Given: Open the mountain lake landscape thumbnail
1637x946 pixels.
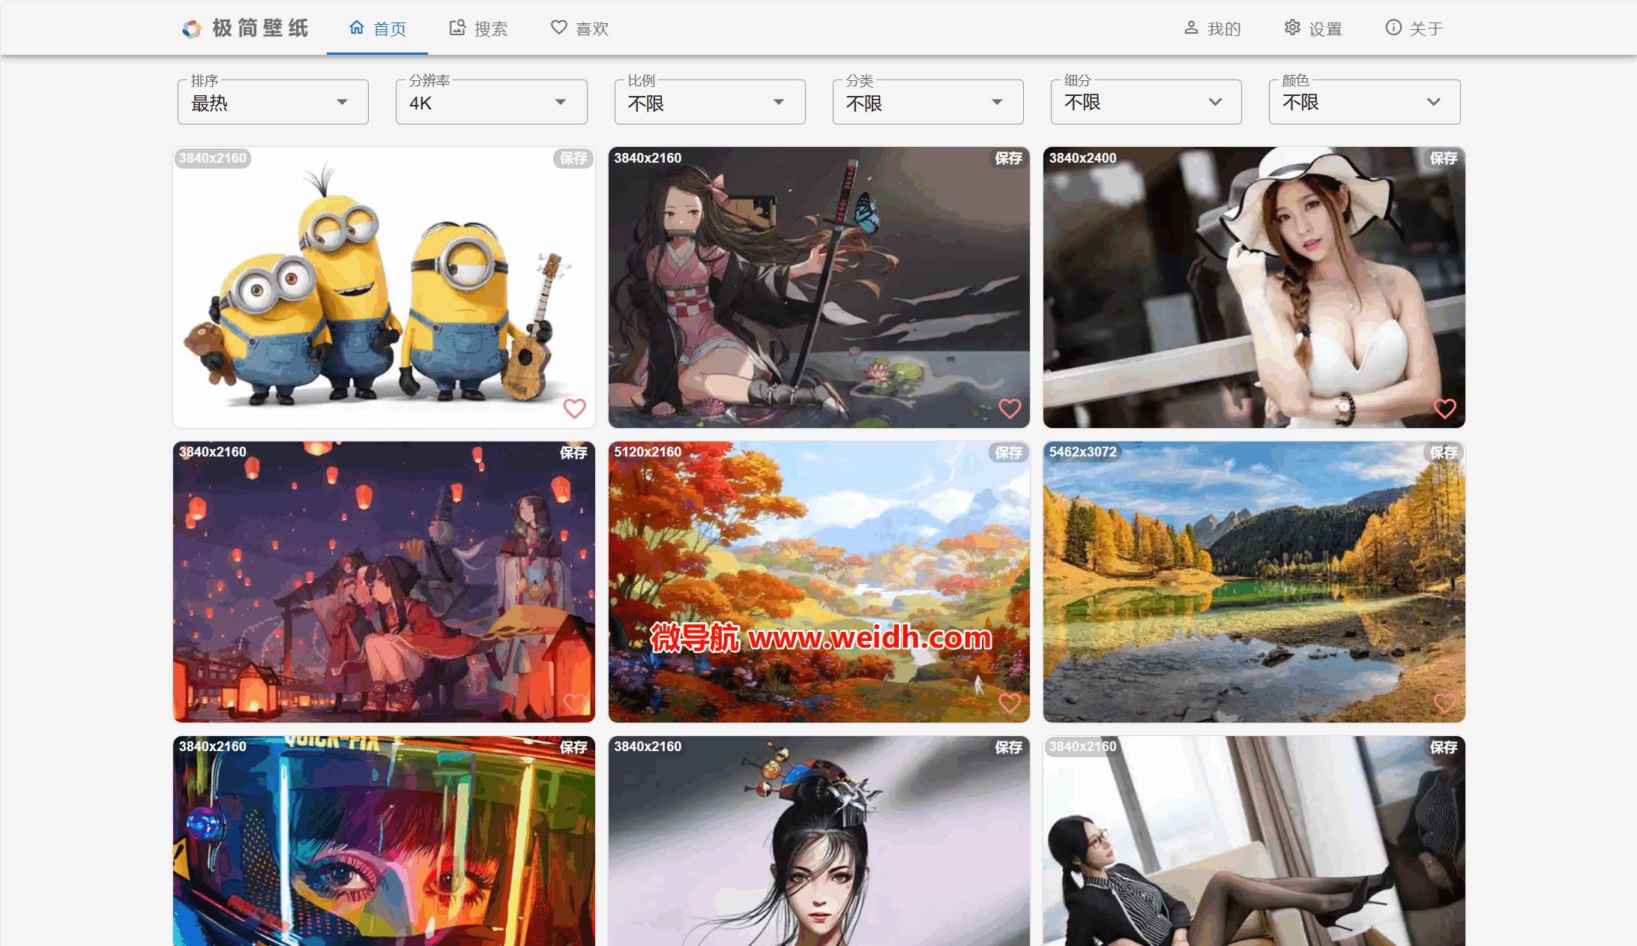Looking at the screenshot, I should [1254, 582].
